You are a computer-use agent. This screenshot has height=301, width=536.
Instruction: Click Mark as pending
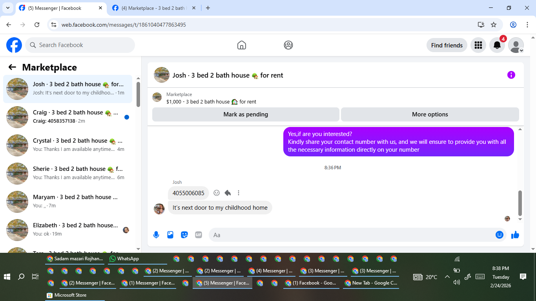point(246,114)
